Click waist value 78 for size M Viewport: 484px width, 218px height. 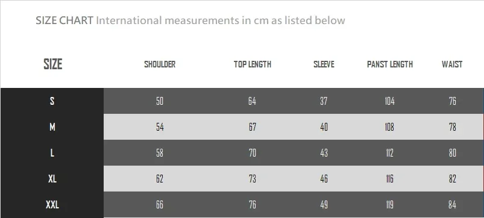452,126
